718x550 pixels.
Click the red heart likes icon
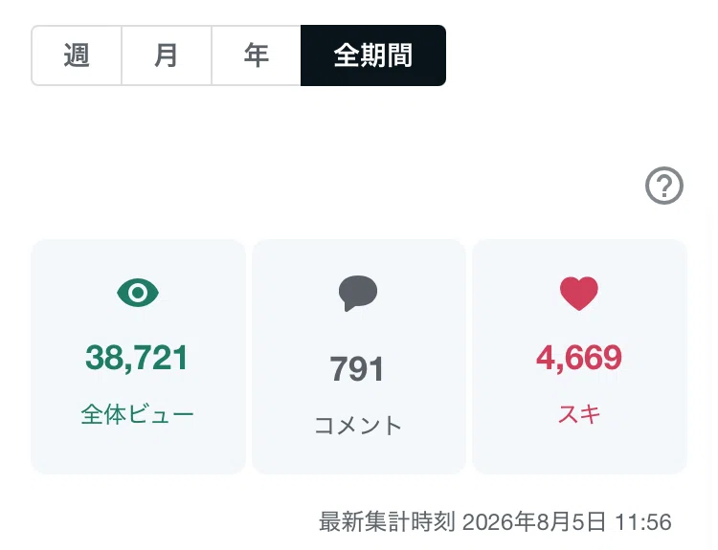pyautogui.click(x=579, y=294)
